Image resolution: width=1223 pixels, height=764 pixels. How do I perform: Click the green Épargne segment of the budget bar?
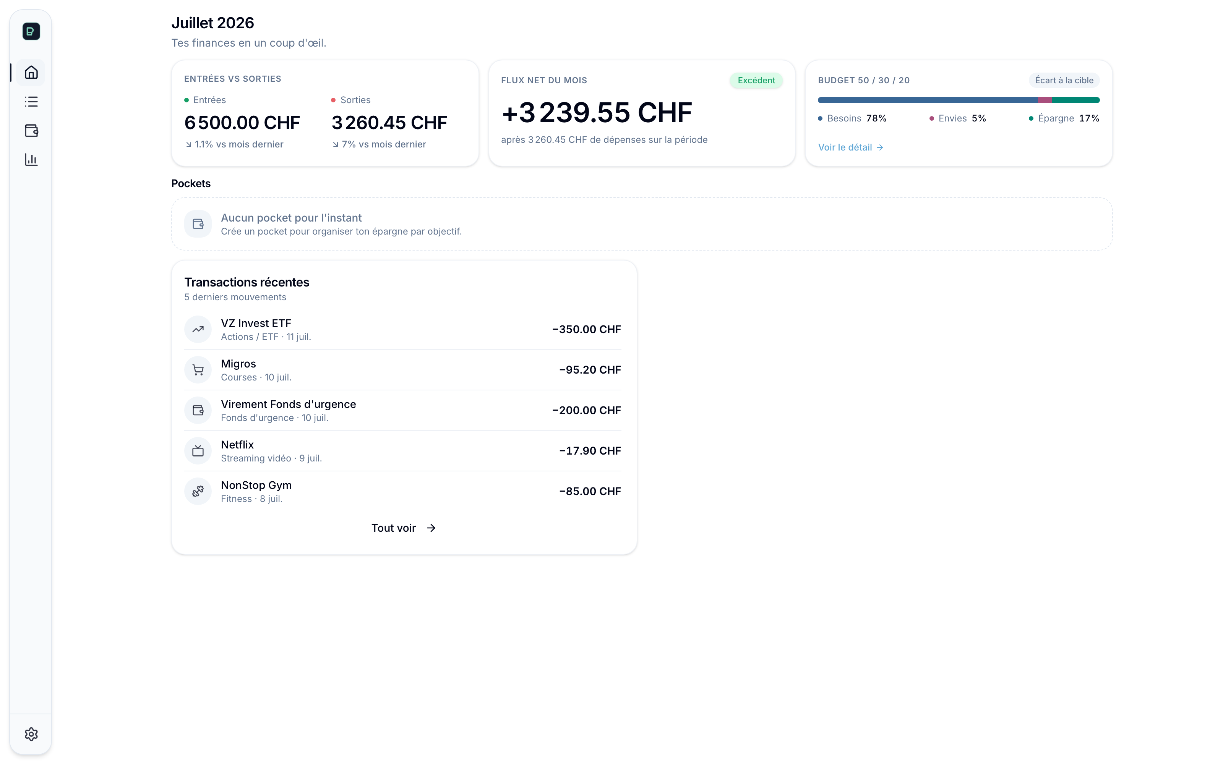[1076, 100]
